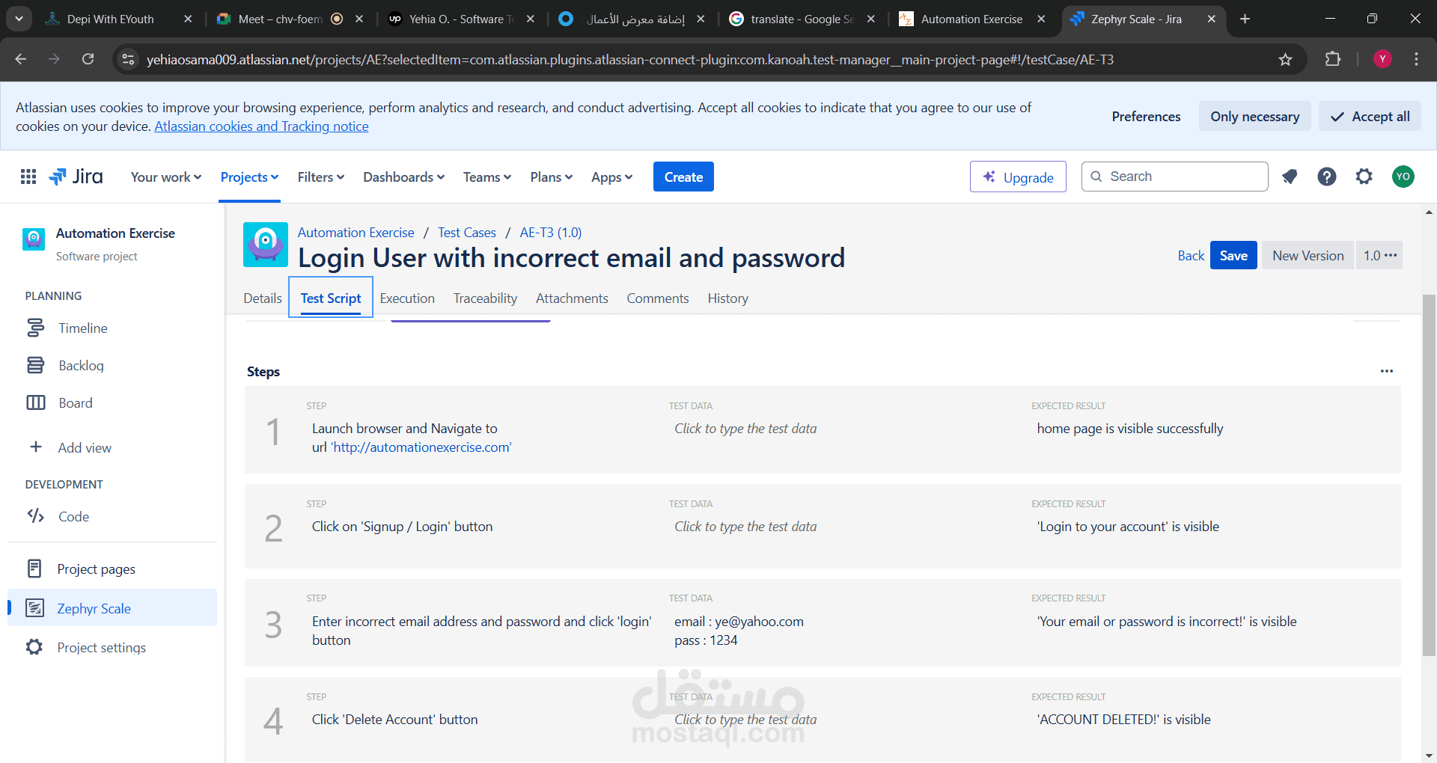The height and width of the screenshot is (763, 1437).
Task: Expand the Filters dropdown
Action: pos(321,177)
